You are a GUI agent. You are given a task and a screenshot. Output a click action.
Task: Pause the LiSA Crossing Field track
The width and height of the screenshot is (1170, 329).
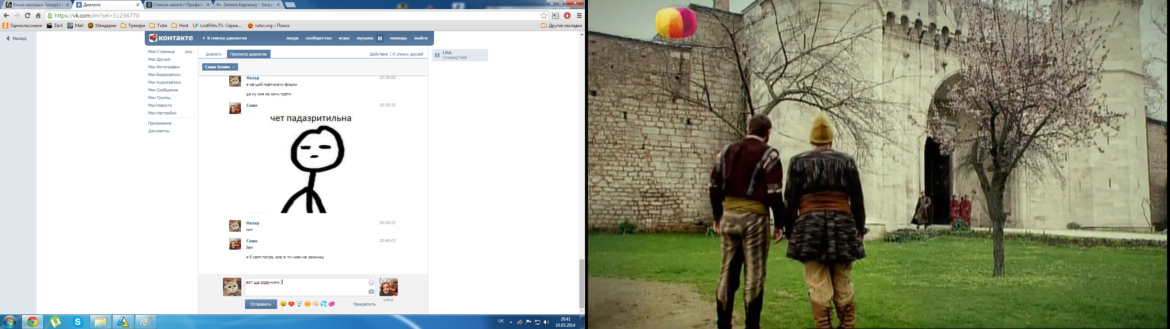click(437, 55)
